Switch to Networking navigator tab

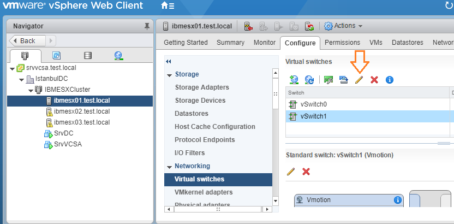click(119, 55)
